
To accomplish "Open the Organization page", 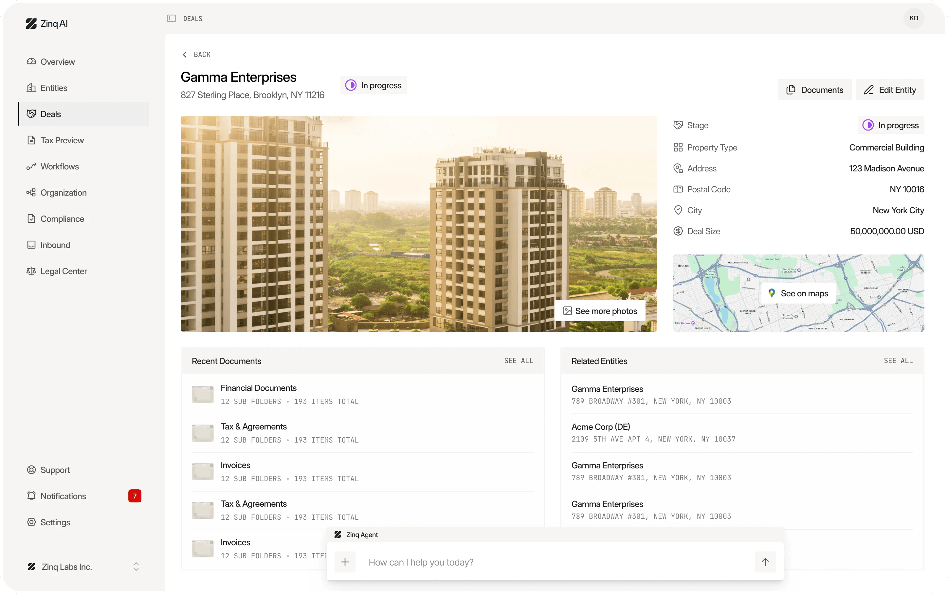I will coord(84,193).
